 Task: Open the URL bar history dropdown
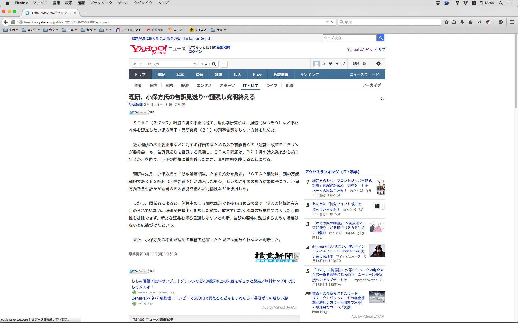327,22
